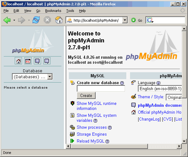Click the new database name text field
This screenshot has height=157, width=188.
coord(101,89)
